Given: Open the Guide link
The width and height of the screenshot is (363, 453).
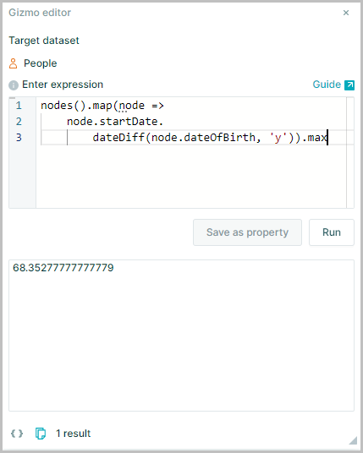Looking at the screenshot, I should point(327,85).
